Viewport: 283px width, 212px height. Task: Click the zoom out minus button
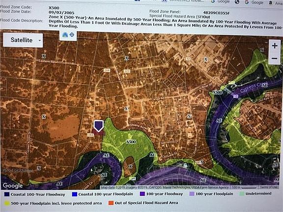[275, 58]
